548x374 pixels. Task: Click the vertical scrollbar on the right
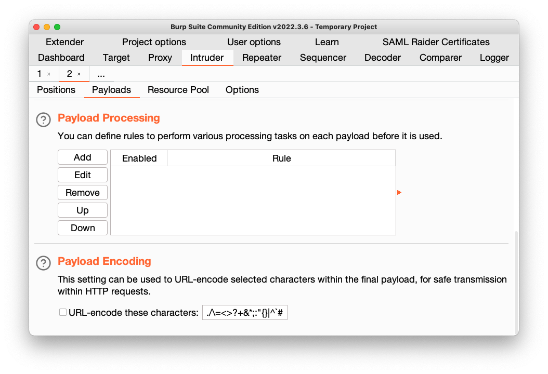[x=516, y=280]
